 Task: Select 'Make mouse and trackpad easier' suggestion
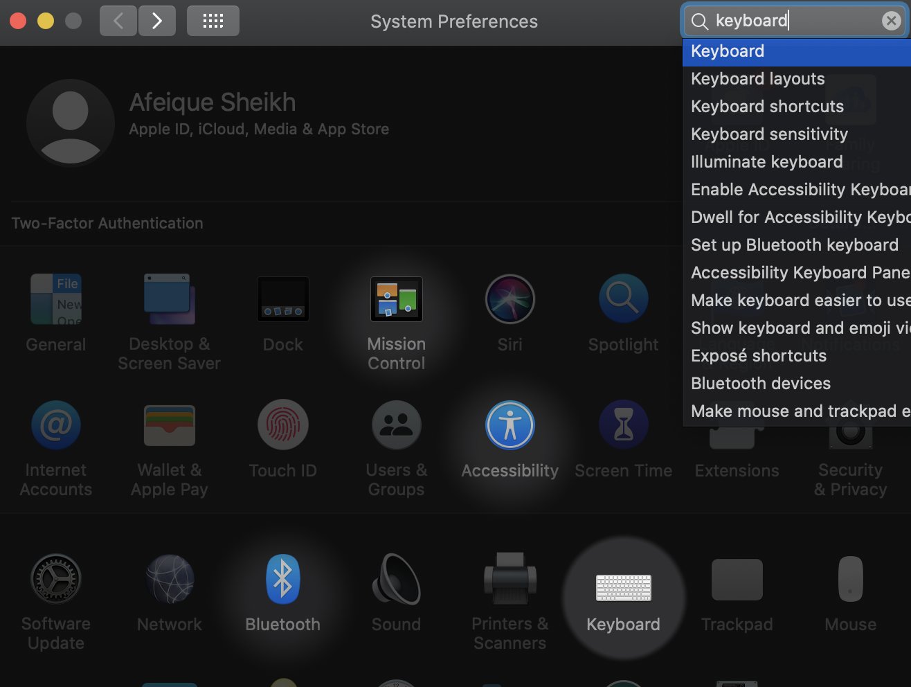(797, 411)
